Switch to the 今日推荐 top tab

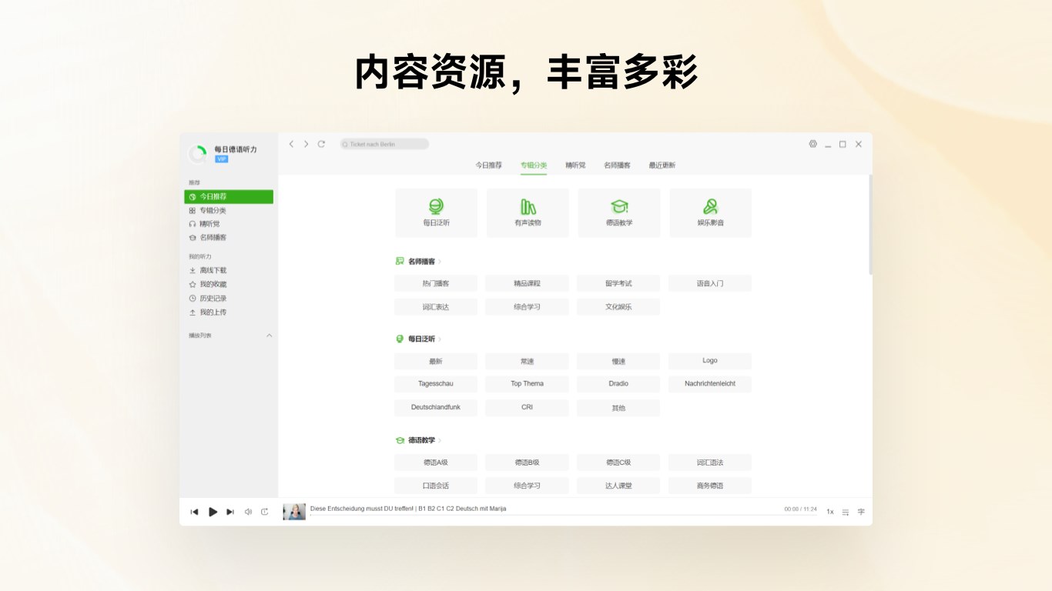pos(488,165)
